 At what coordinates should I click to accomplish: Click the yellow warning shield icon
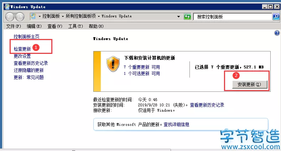(x=113, y=64)
